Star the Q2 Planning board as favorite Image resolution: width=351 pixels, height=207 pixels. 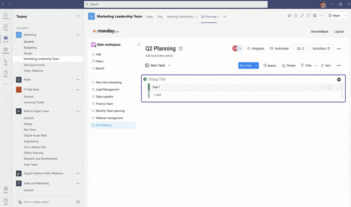click(180, 48)
